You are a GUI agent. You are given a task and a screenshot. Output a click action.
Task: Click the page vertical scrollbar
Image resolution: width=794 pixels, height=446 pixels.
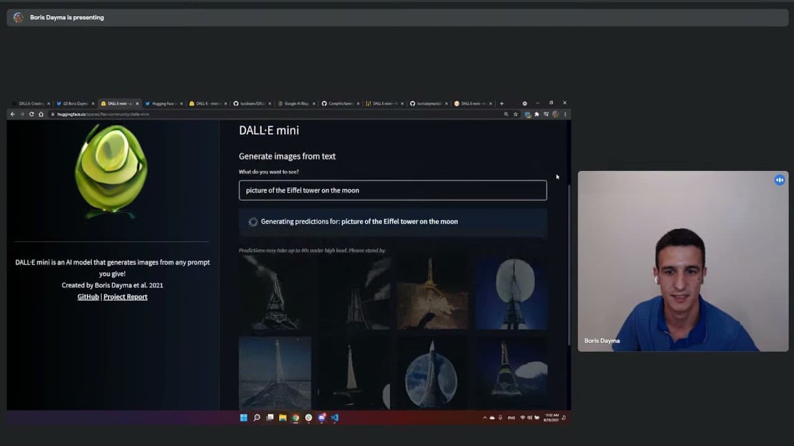[568, 265]
